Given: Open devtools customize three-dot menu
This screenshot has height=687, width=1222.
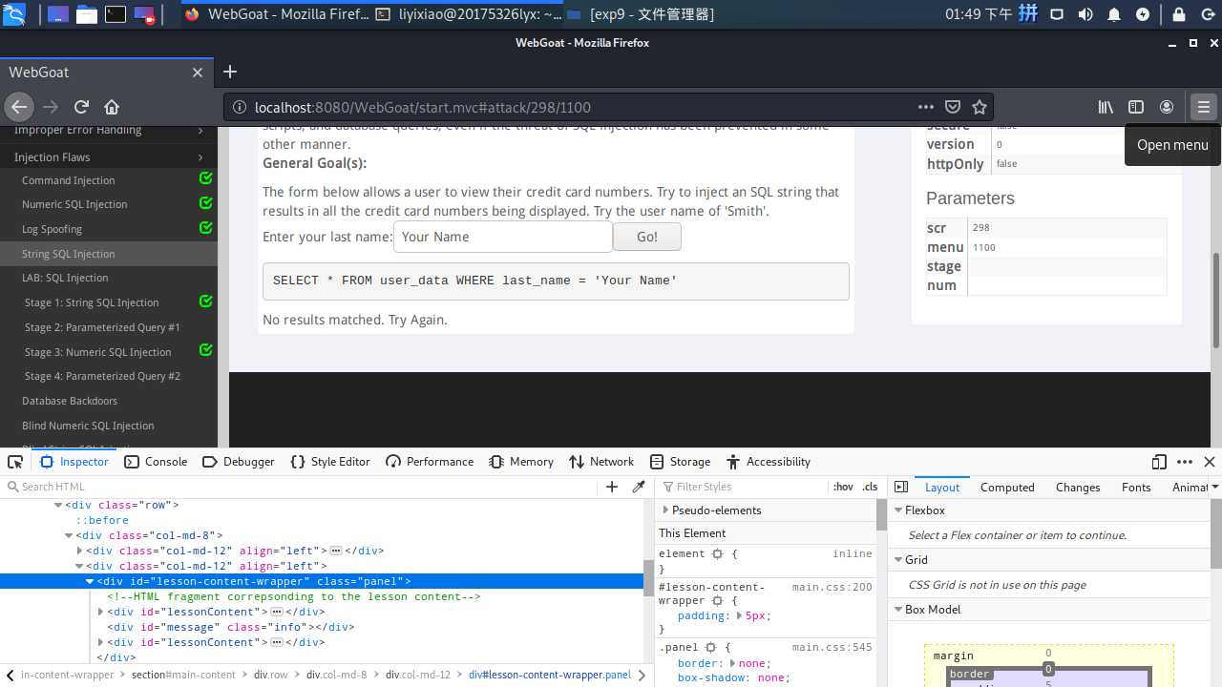Looking at the screenshot, I should tap(1185, 462).
